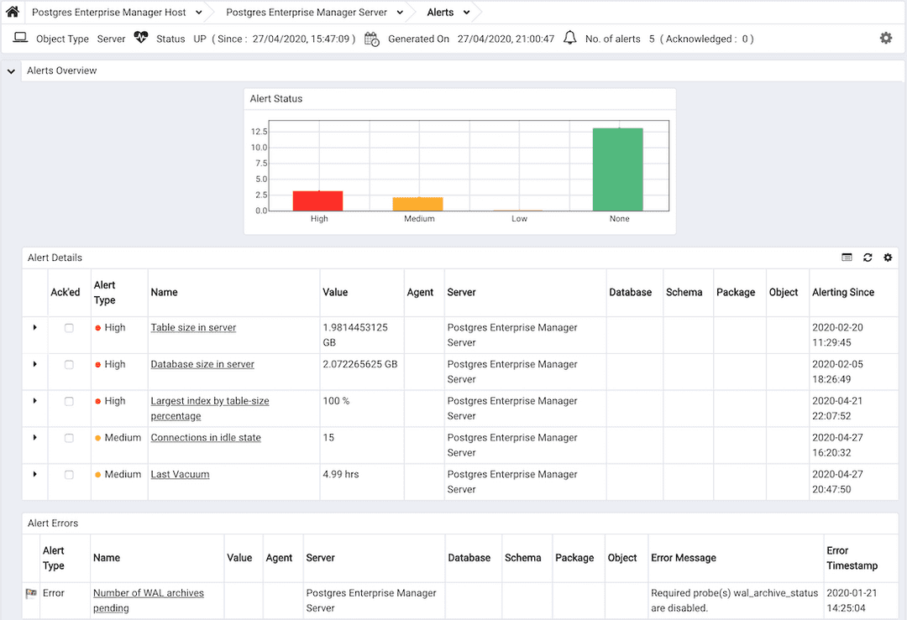This screenshot has height=620, width=907.
Task: Open dashboard settings via the top-right gear icon
Action: (884, 38)
